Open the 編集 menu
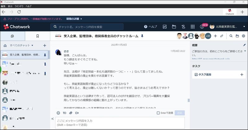This screenshot has width=248, height=130. 3,6
